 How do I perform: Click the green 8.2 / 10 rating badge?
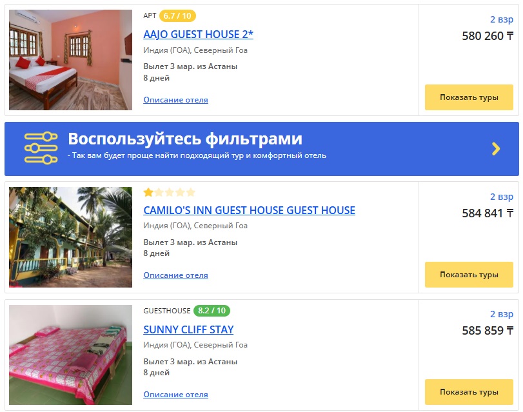212,311
